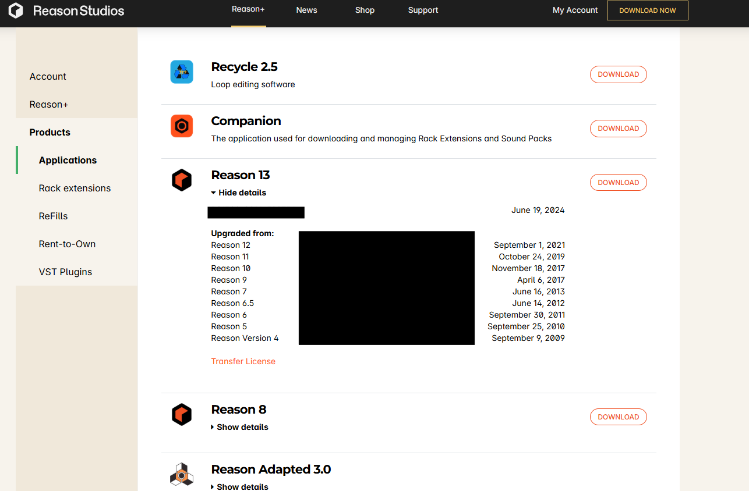Expand Show details under Reason Adapted 3.0

pyautogui.click(x=240, y=486)
